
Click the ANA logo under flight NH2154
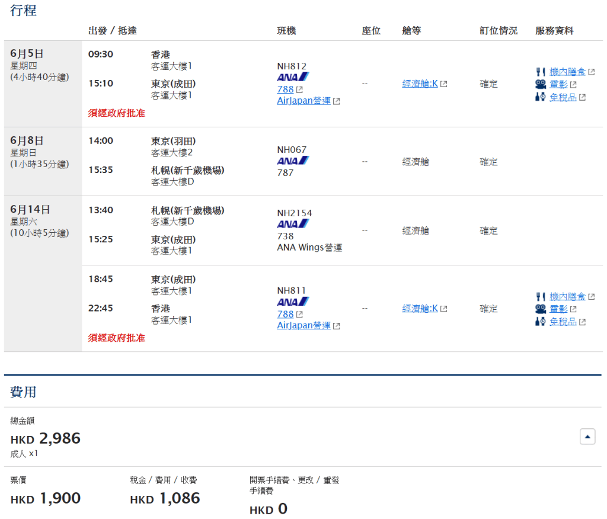point(293,224)
